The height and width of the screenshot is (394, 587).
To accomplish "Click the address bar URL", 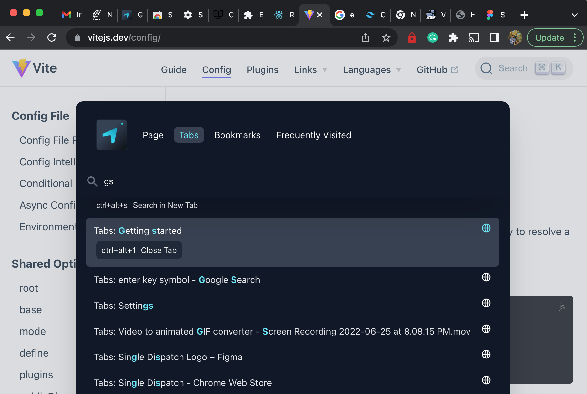I will [x=124, y=37].
